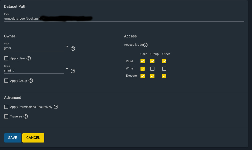Uncheck Read permission for Other
The width and height of the screenshot is (252, 150).
point(164,61)
